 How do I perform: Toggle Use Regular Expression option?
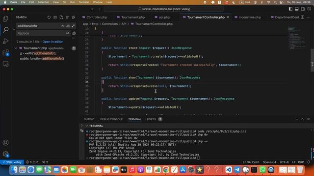(x=73, y=26)
